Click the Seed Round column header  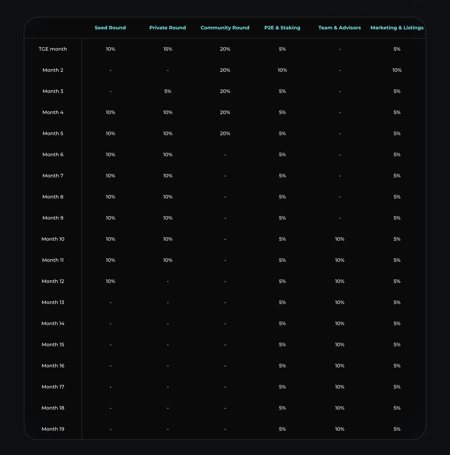(110, 28)
